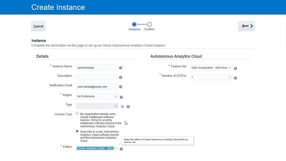Click the Instance Name input field
286x161 pixels.
pos(97,68)
